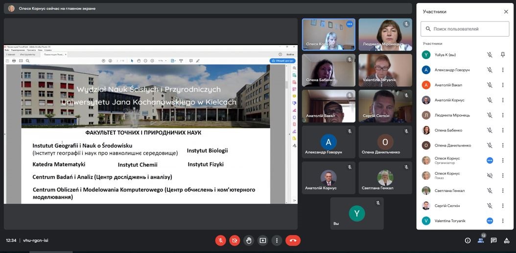Click muted mic icon for Людмила Міронець
The height and width of the screenshot is (253, 516).
point(490,115)
